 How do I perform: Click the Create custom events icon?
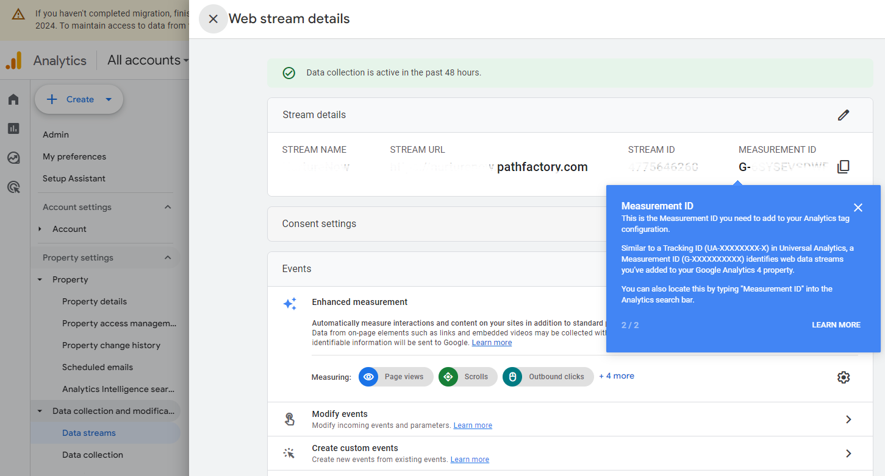[x=289, y=453]
